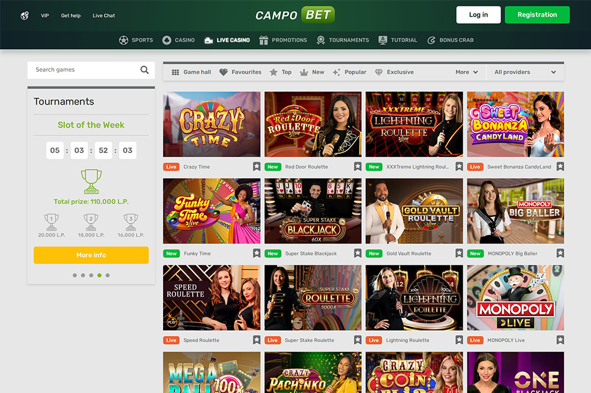
Task: Click the CampoBet logo
Action: pyautogui.click(x=295, y=15)
